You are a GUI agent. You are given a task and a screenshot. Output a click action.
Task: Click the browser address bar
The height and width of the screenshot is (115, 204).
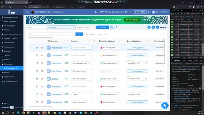pos(99,7)
